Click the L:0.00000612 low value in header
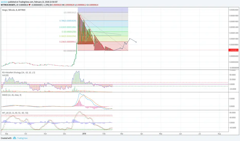The width and height of the screenshot is (240, 141). click(80, 5)
